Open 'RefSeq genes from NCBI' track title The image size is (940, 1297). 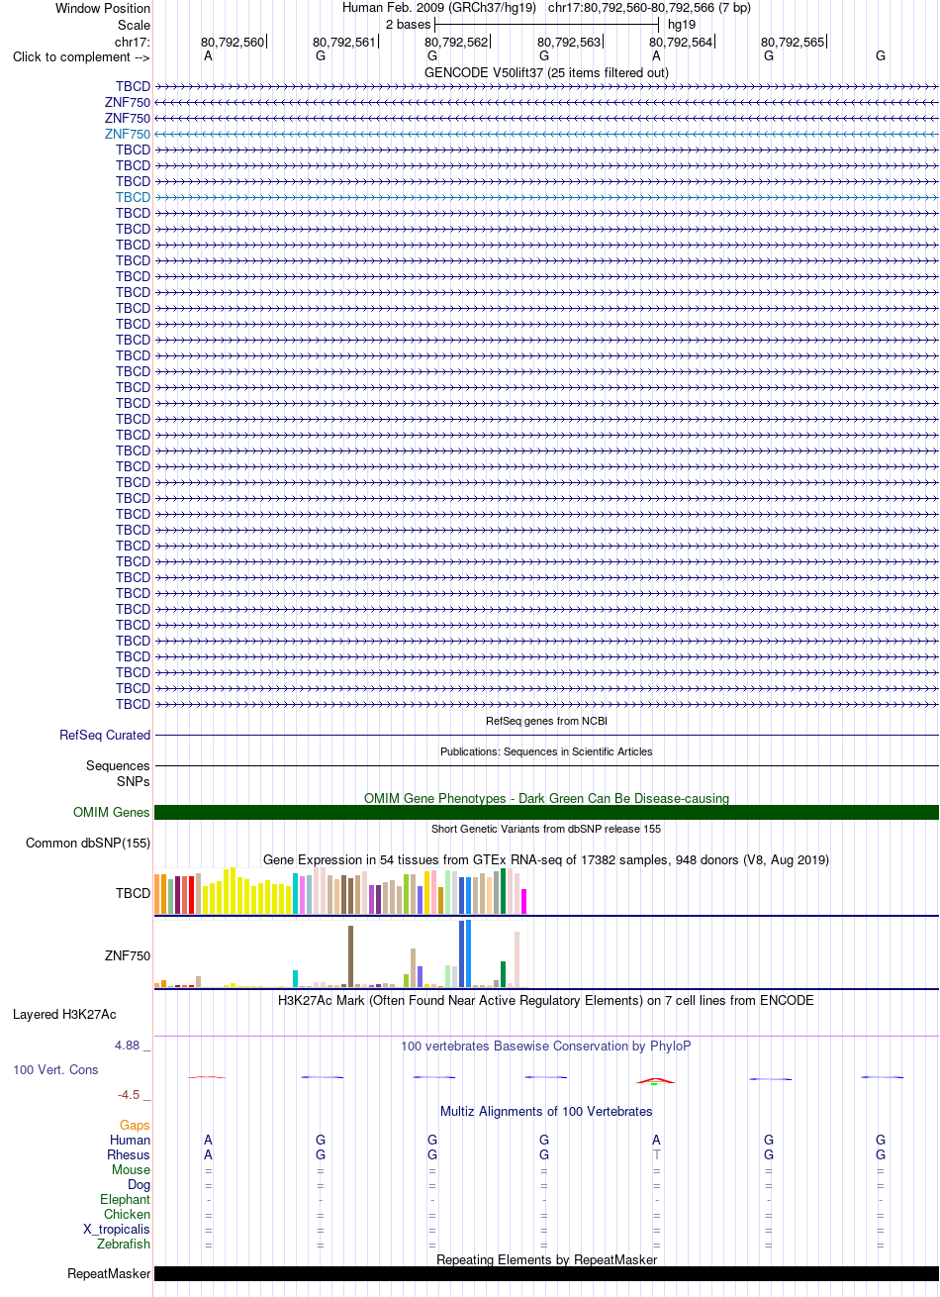[x=546, y=721]
